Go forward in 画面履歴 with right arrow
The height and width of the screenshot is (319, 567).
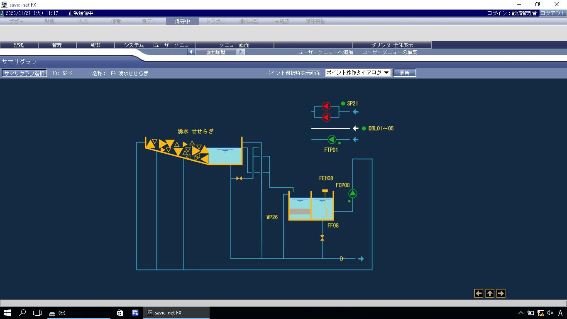pos(241,52)
